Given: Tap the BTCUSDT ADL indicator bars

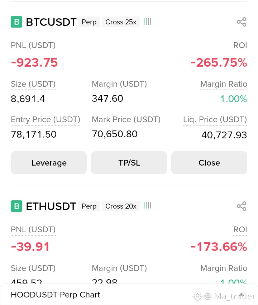Looking at the screenshot, I should [x=147, y=22].
